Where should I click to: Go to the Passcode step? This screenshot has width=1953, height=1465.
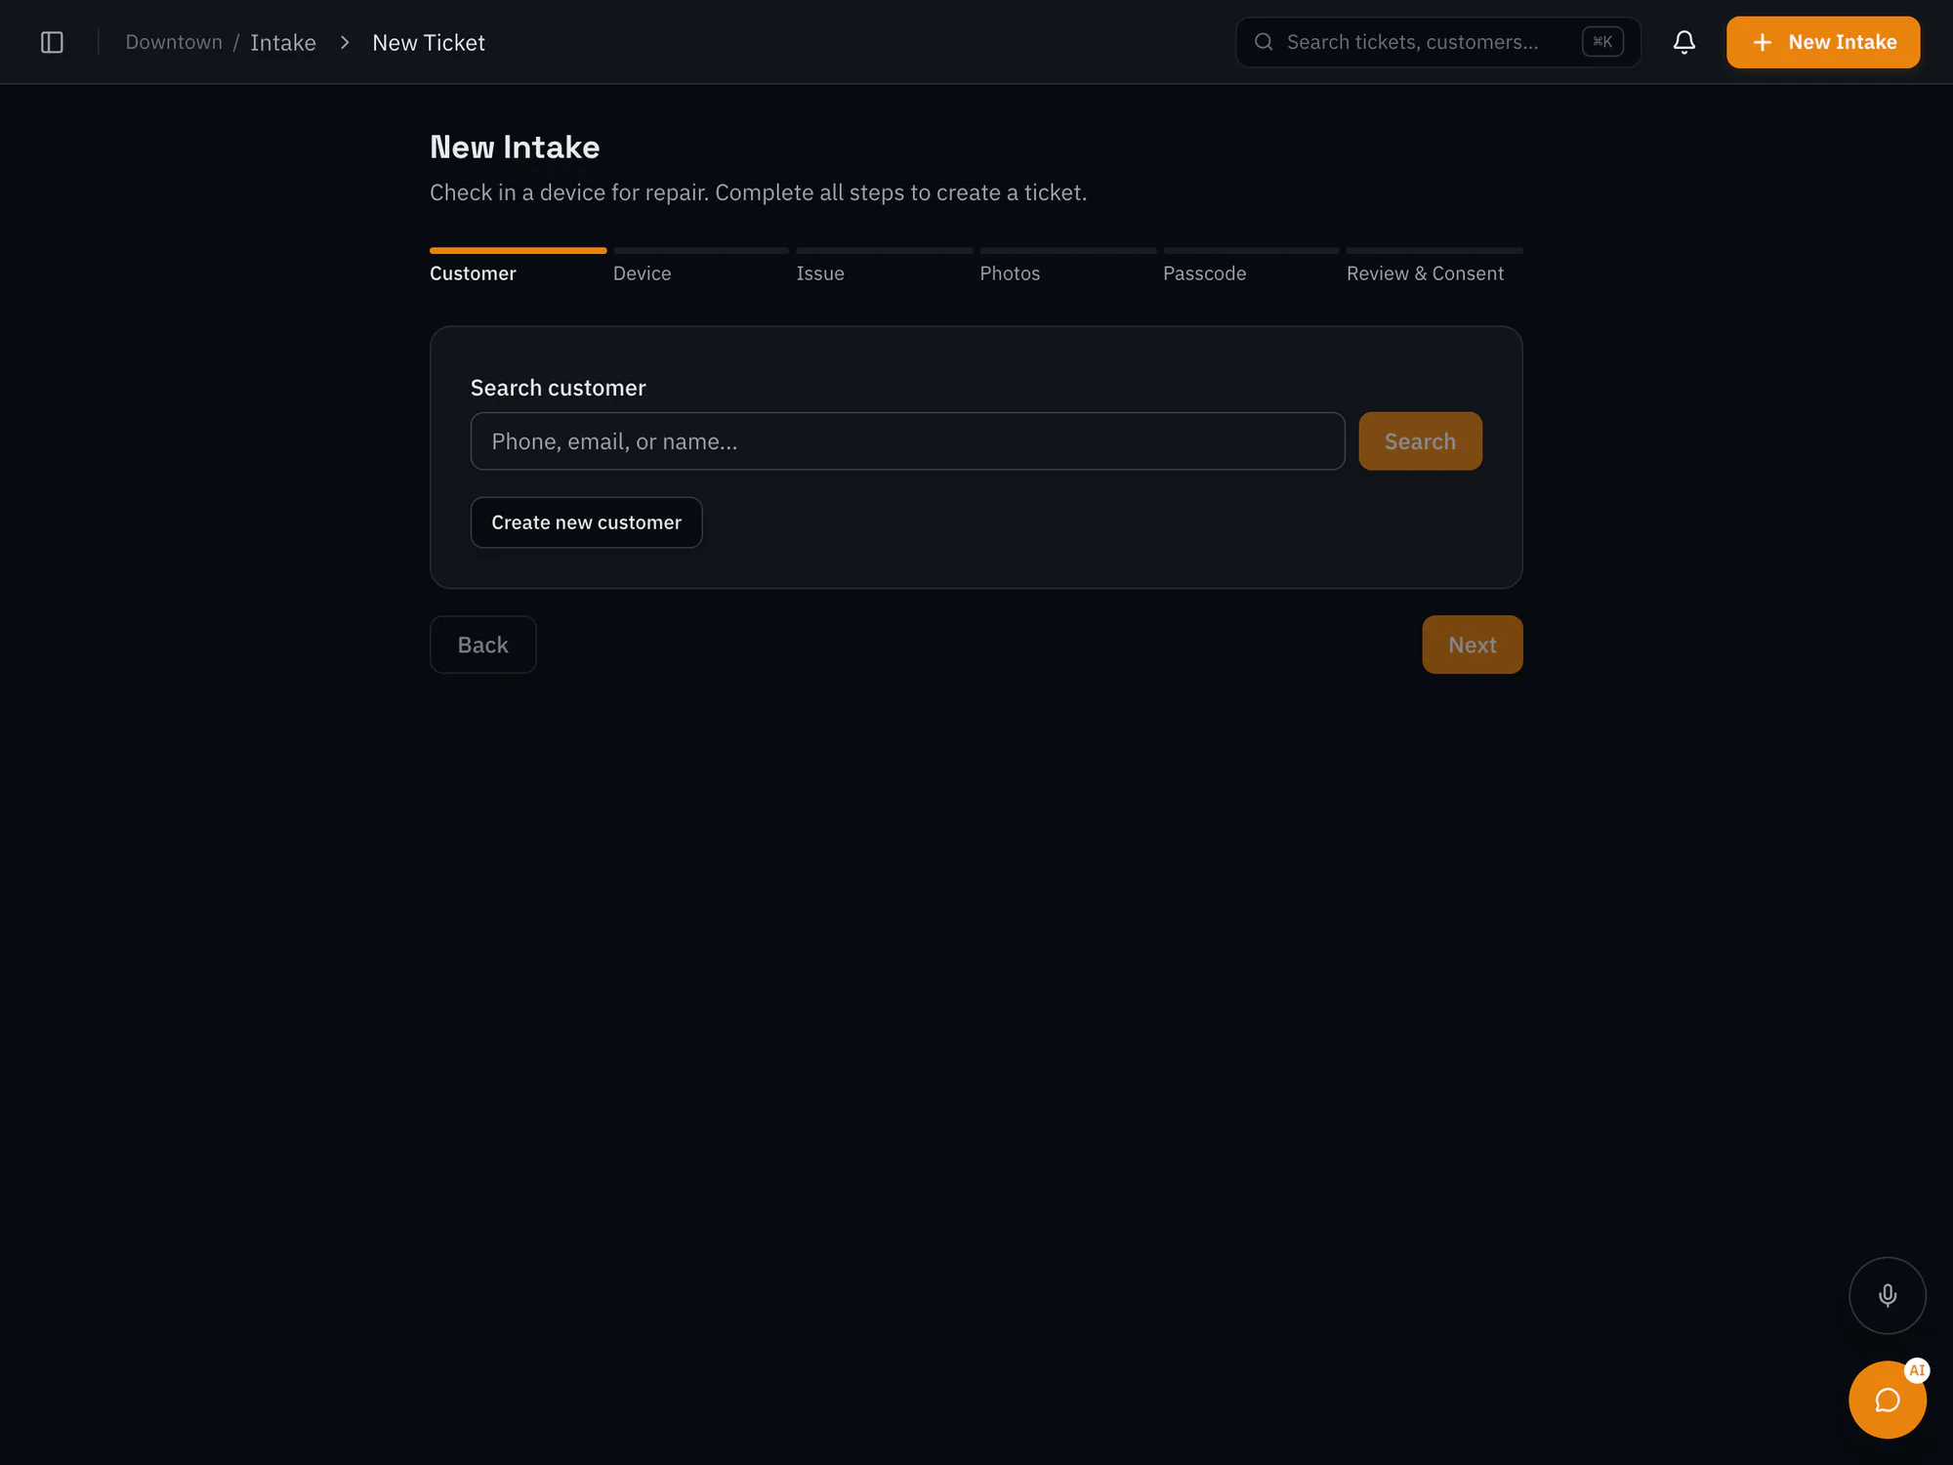1250,267
